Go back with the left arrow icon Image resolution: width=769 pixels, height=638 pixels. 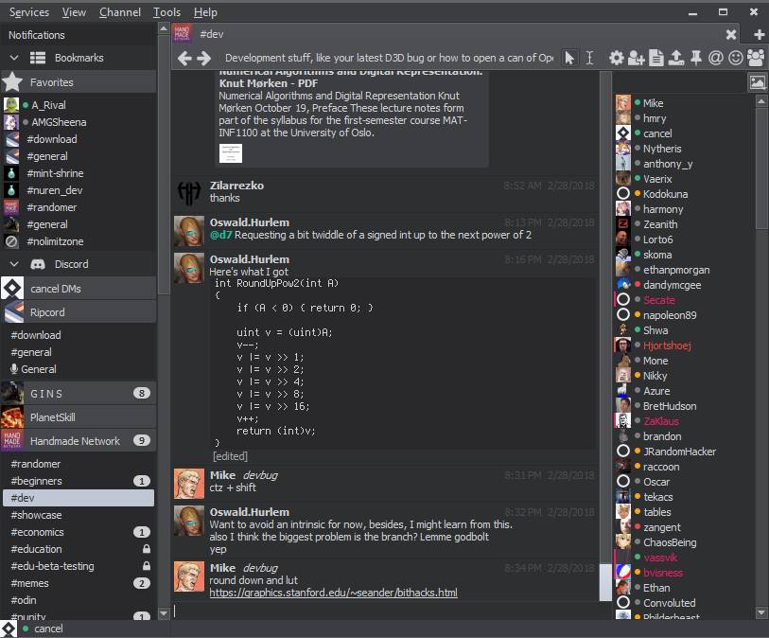[185, 58]
